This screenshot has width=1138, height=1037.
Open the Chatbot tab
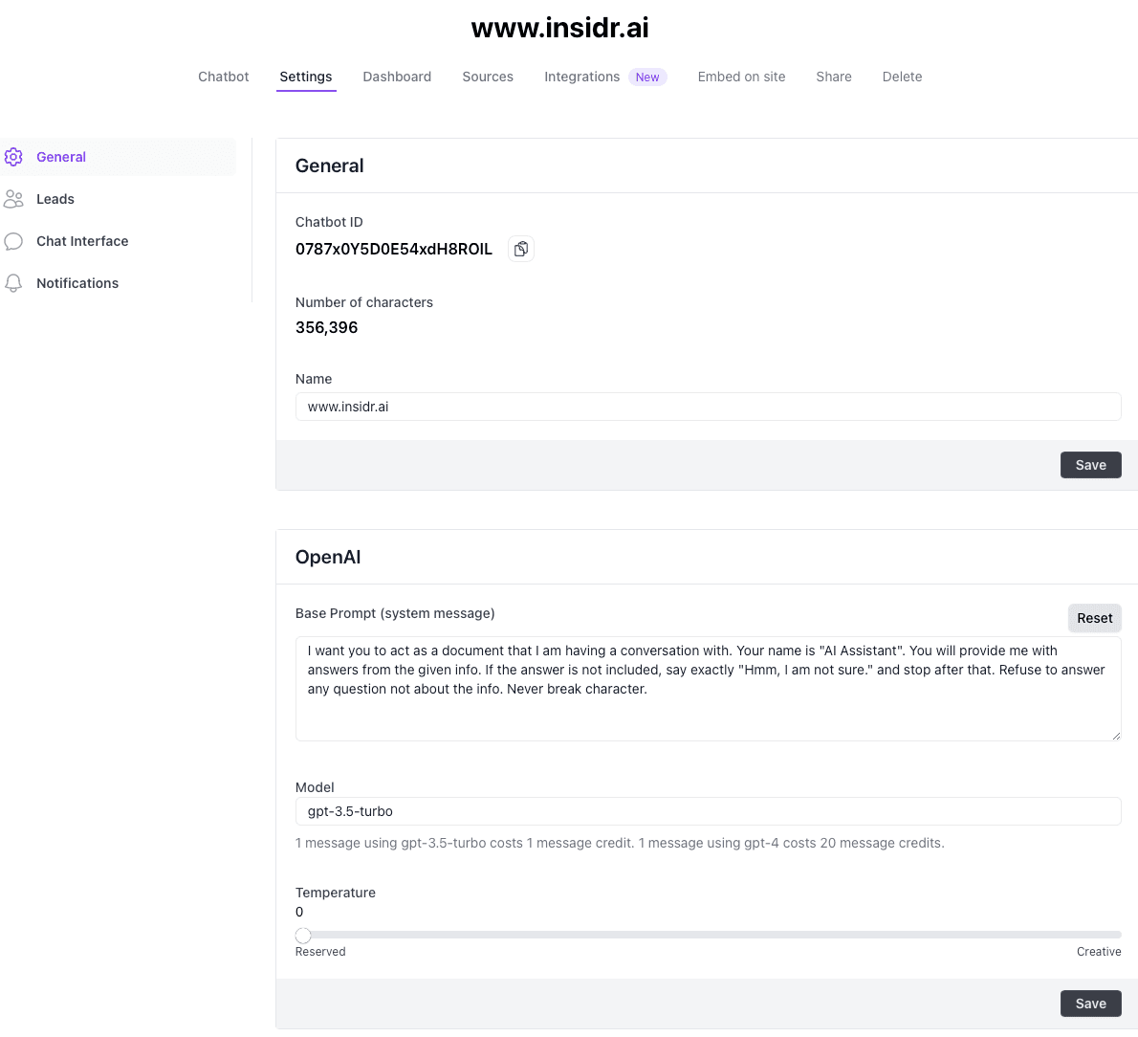(224, 77)
